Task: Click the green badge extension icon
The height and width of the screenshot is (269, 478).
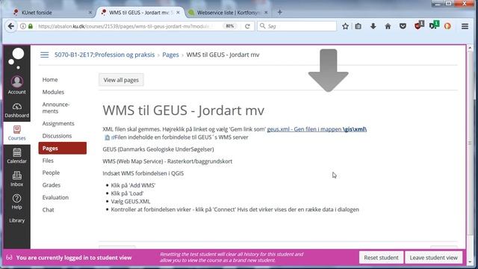Action: (434, 25)
